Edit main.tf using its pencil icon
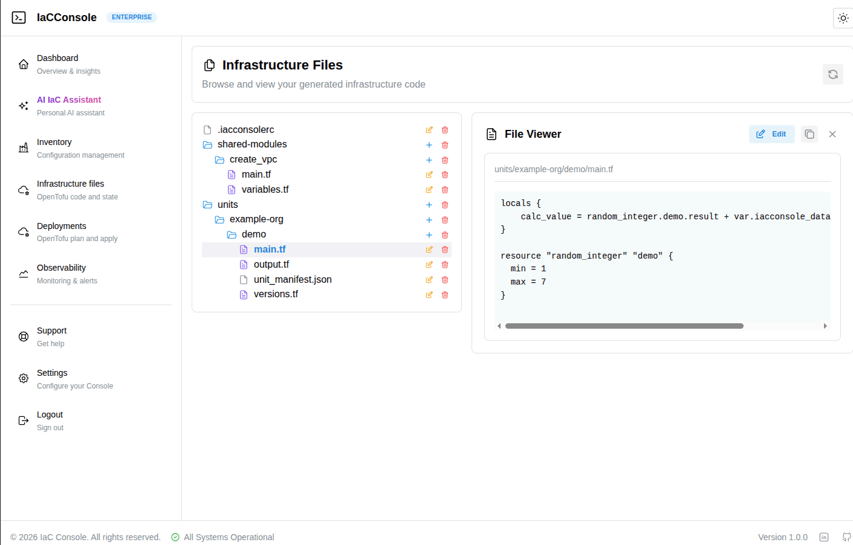The image size is (853, 545). pos(429,249)
